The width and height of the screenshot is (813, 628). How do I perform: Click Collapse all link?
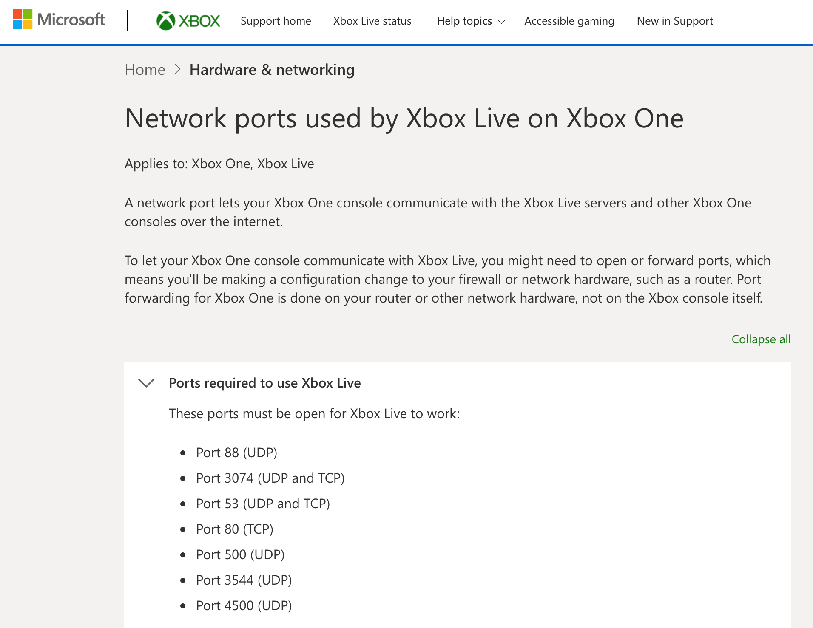tap(761, 339)
